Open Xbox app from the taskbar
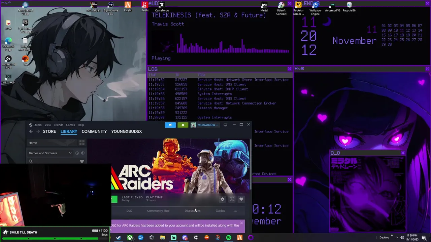The image size is (431, 242). pos(130,238)
